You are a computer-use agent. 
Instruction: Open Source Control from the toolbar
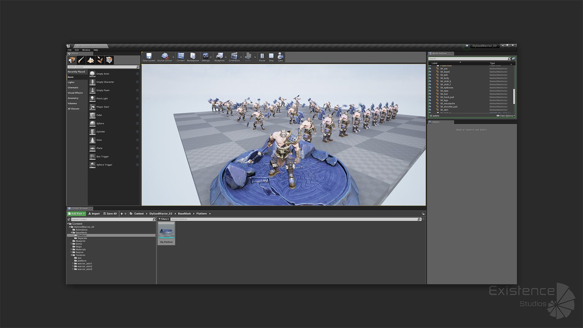165,57
